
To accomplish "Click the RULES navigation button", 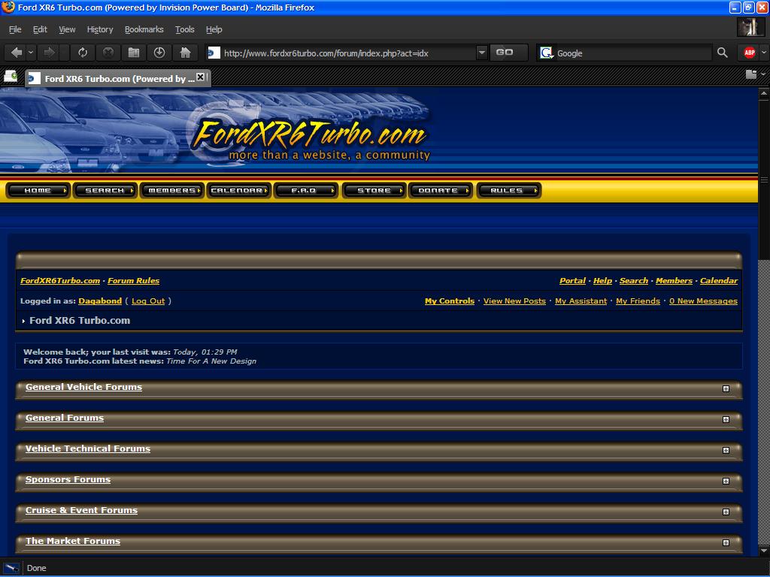I will pos(508,190).
